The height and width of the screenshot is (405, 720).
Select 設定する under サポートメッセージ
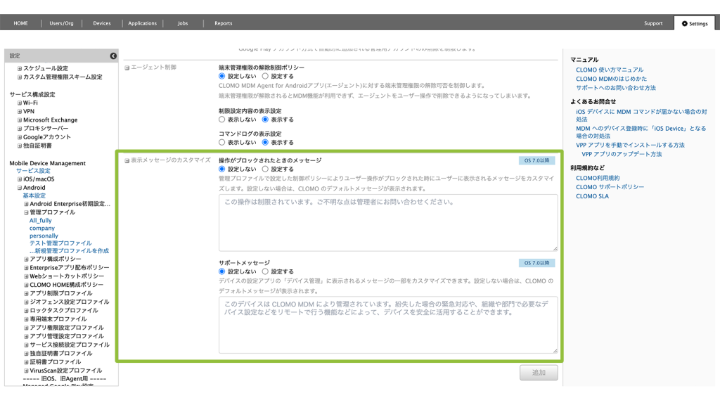[x=265, y=271]
